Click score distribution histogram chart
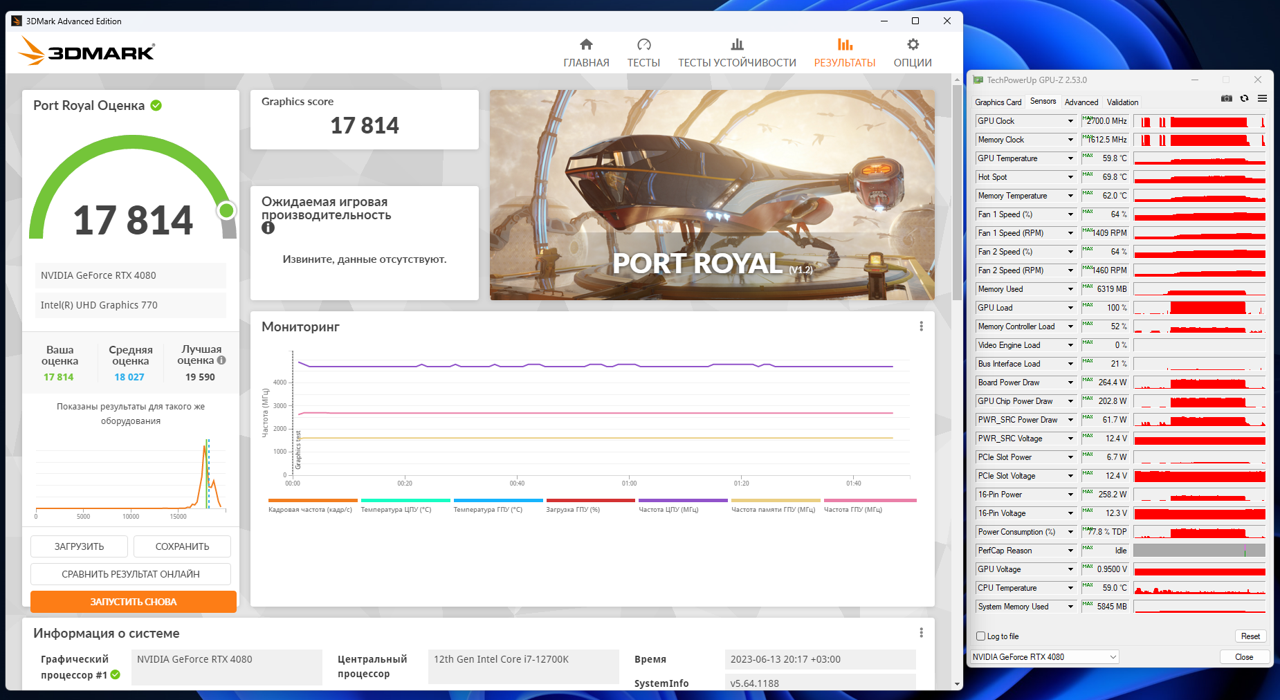Image resolution: width=1280 pixels, height=700 pixels. [x=131, y=477]
